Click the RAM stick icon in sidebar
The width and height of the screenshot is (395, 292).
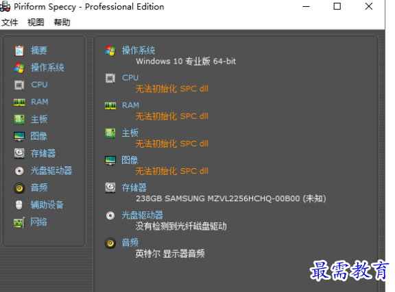click(19, 102)
